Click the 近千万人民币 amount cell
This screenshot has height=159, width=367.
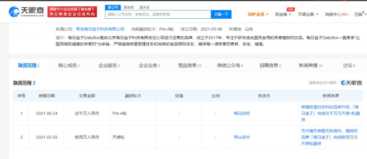87,113
